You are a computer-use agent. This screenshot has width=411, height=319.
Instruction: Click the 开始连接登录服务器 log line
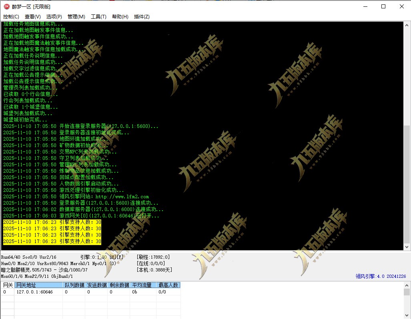(x=81, y=126)
